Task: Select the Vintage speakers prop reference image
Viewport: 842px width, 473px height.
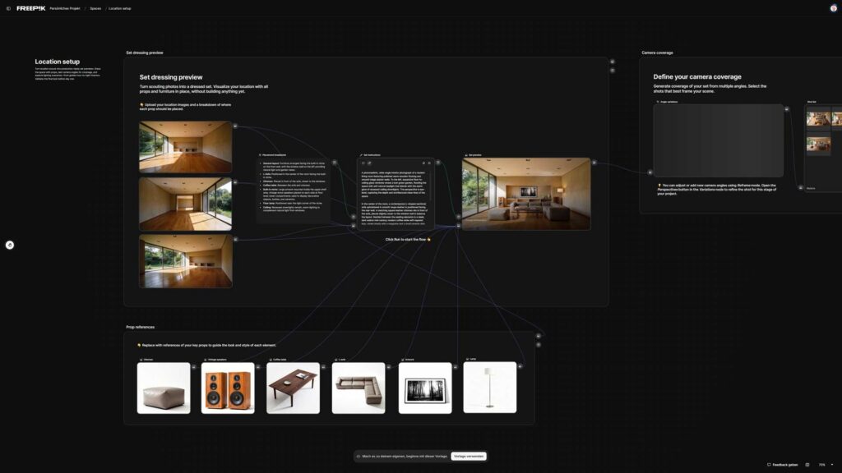Action: (228, 388)
